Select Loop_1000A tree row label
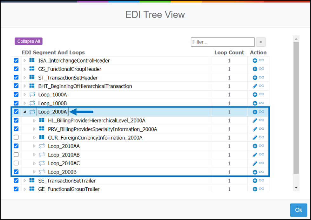The width and height of the screenshot is (311, 220). click(x=52, y=95)
